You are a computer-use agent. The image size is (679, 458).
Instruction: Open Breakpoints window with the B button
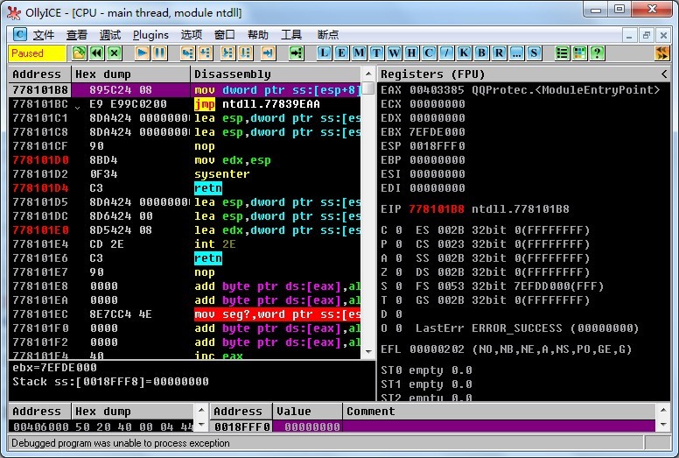click(x=481, y=53)
